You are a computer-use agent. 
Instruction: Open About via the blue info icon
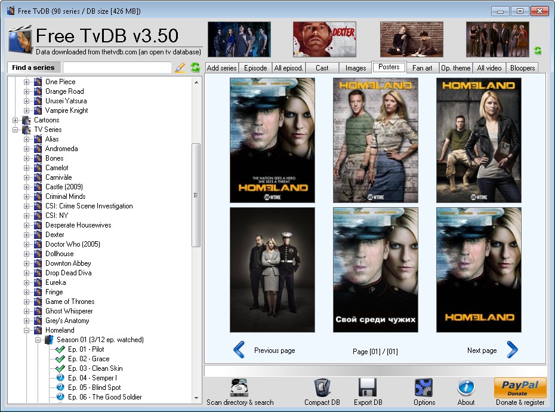[x=466, y=388]
